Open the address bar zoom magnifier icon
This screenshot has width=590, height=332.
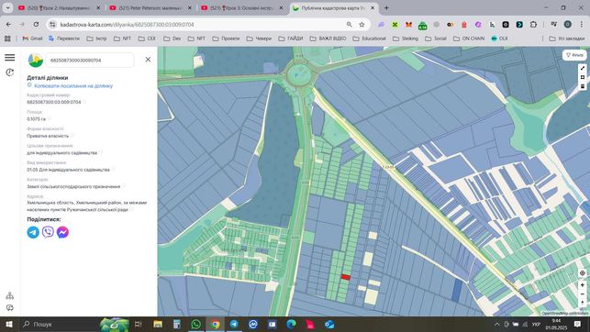point(350,25)
